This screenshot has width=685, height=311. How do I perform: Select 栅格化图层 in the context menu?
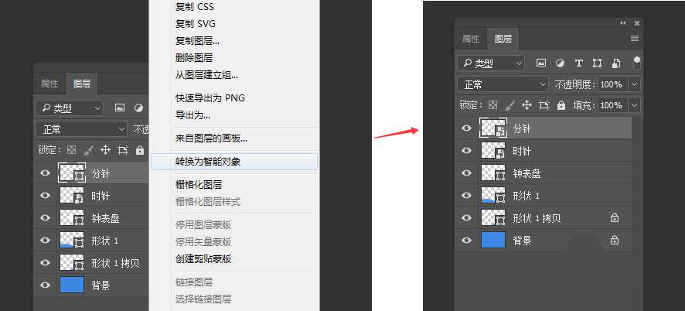click(x=199, y=185)
